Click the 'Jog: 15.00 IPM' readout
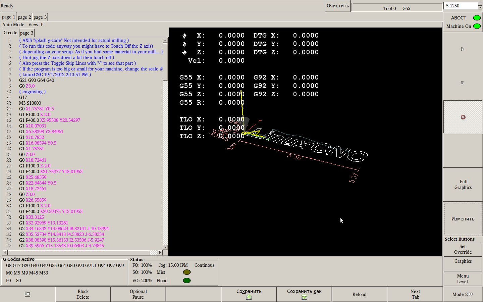The image size is (483, 302). pyautogui.click(x=173, y=265)
